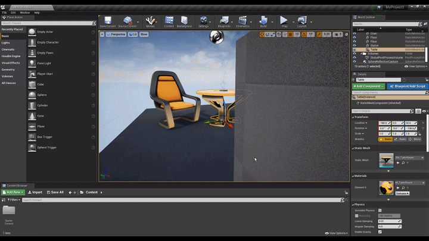
Task: Open the Perspective view mode dropdown
Action: (x=116, y=35)
